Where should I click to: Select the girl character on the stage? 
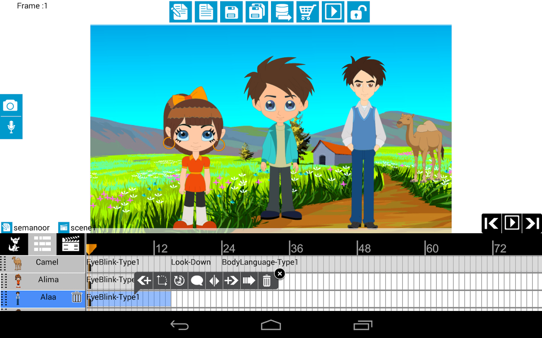[195, 158]
